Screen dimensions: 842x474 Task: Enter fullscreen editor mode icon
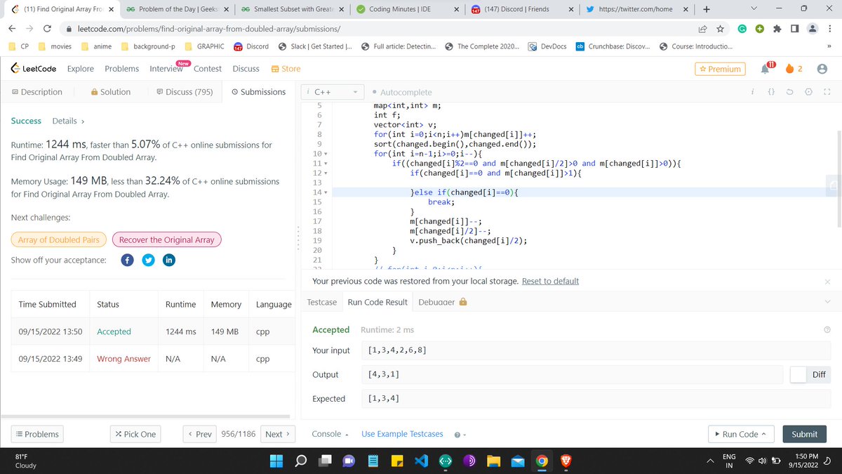[x=827, y=92]
